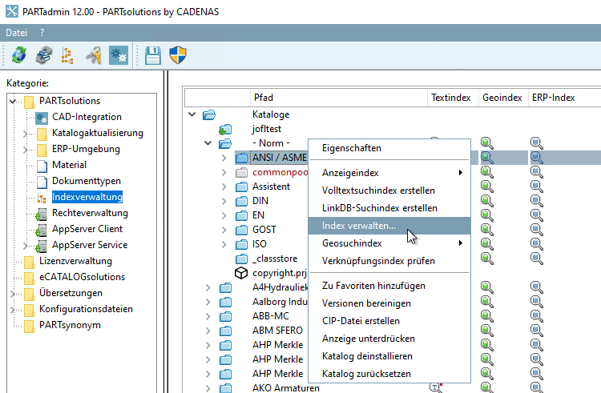Click the globe refresh toolbar icon
The width and height of the screenshot is (601, 393).
pyautogui.click(x=19, y=54)
